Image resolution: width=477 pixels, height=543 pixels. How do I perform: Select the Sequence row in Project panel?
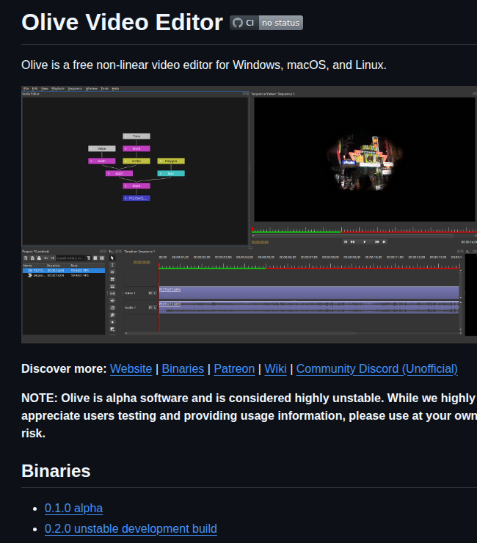64,275
